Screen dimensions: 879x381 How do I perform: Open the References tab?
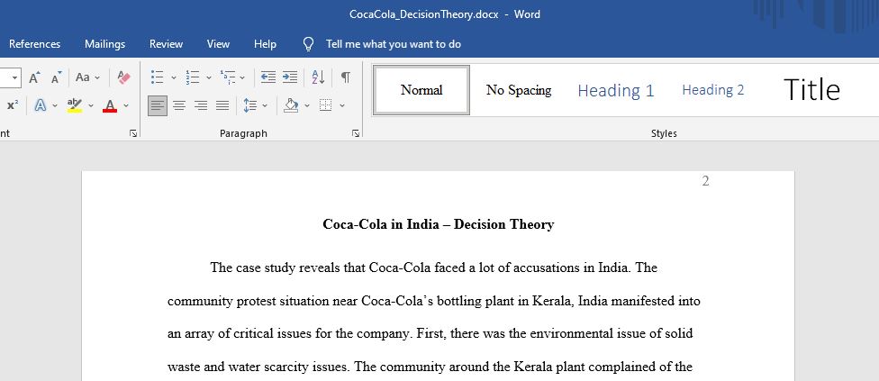pyautogui.click(x=35, y=44)
